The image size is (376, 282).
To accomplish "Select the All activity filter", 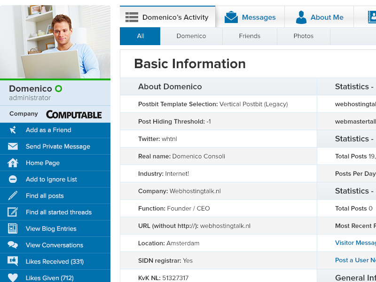I will click(x=140, y=36).
